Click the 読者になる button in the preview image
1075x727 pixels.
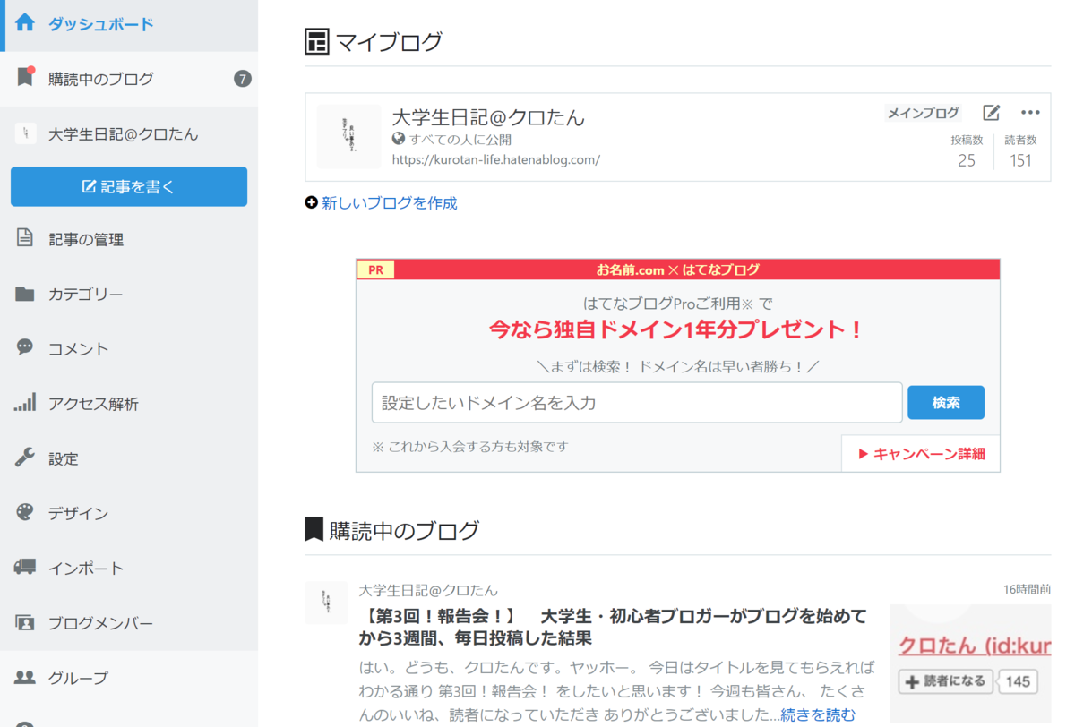pyautogui.click(x=945, y=681)
